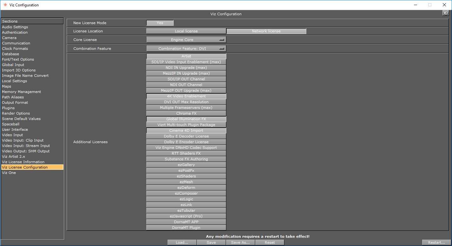Click the Save As... button
Screen dimensions: 452x246
coord(240,243)
